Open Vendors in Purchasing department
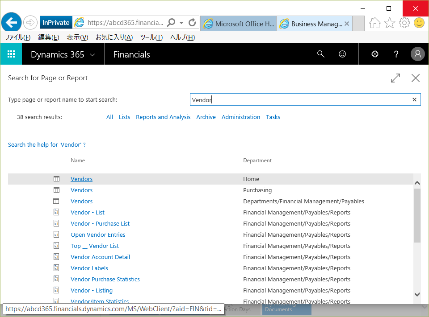 81,190
